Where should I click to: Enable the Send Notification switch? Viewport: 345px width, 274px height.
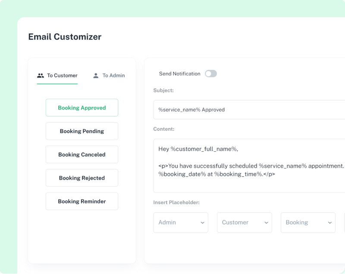[x=211, y=74]
